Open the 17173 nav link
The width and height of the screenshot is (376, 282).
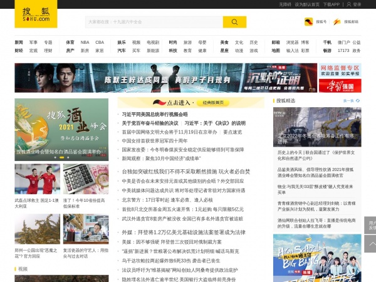(x=343, y=51)
